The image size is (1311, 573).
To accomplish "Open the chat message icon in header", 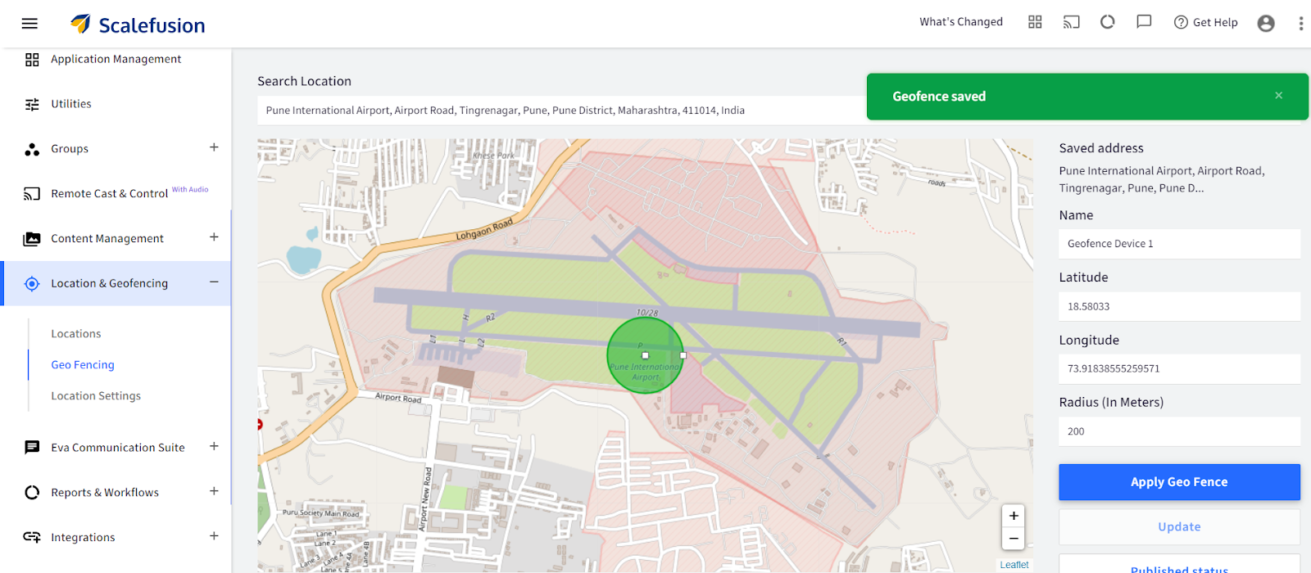I will point(1144,22).
